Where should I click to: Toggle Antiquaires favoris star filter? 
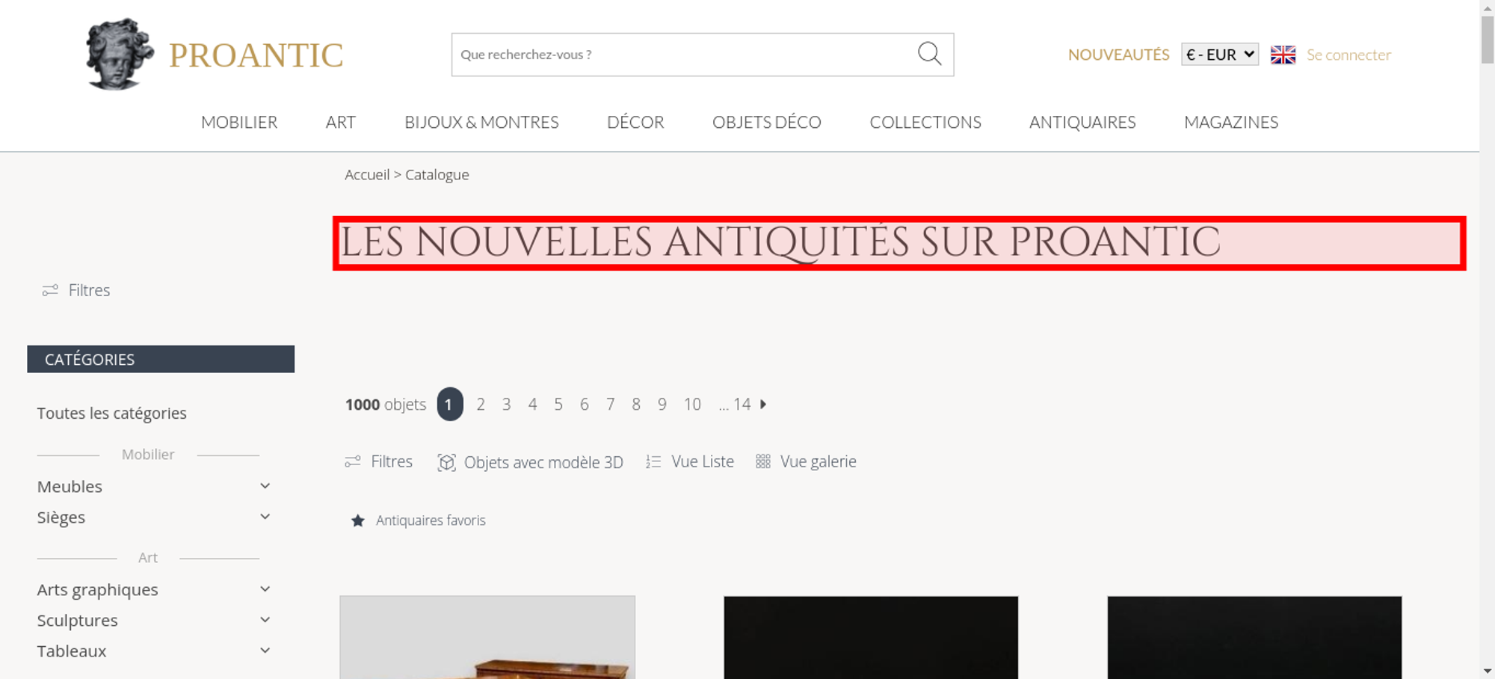point(418,520)
